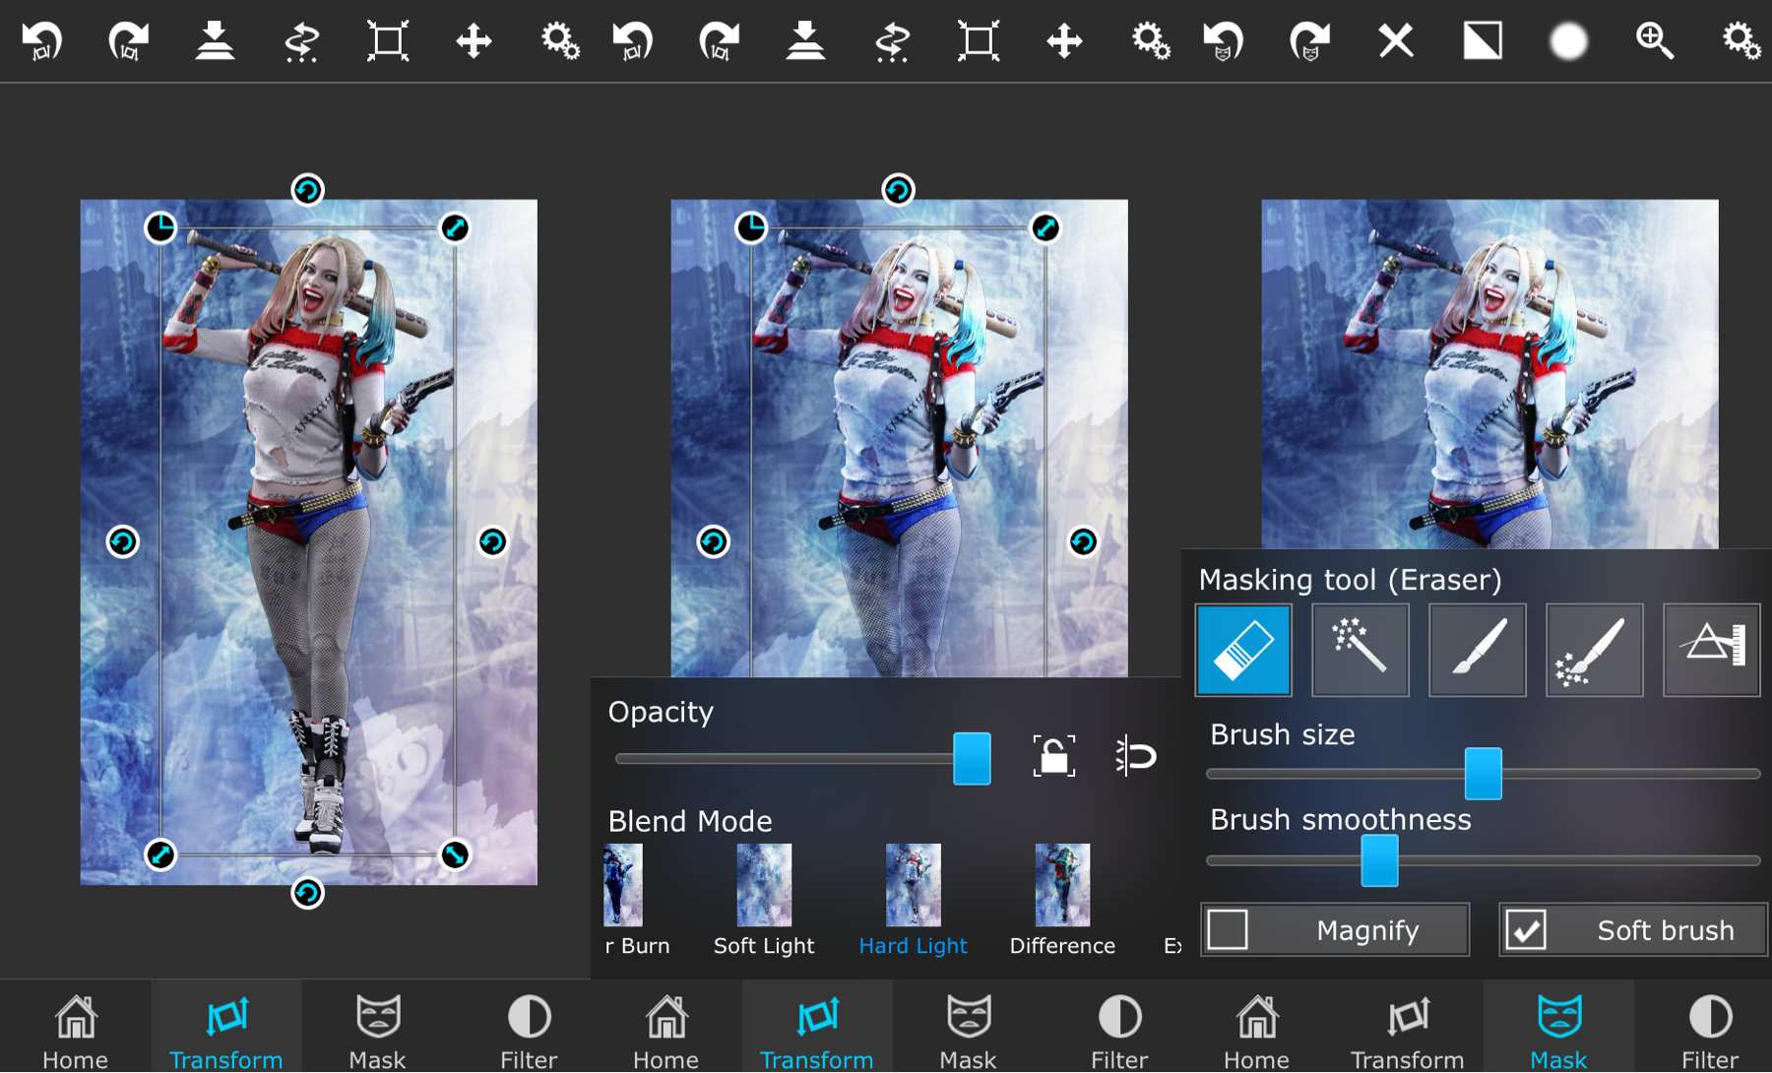Fit layer to canvas in the middle panel
Screen dimensions: 1772x1073
(979, 41)
